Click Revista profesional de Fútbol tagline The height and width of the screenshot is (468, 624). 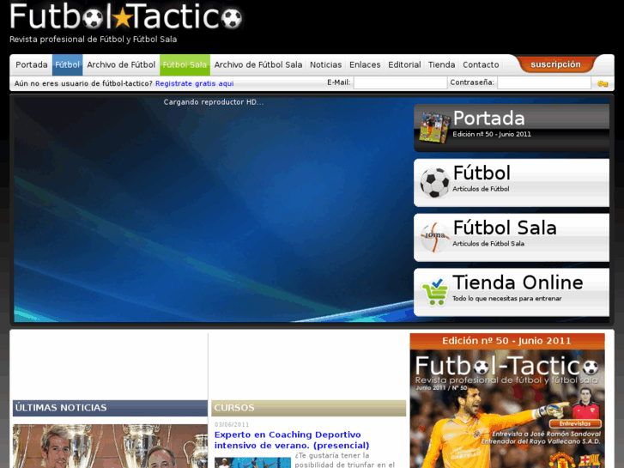pos(93,39)
